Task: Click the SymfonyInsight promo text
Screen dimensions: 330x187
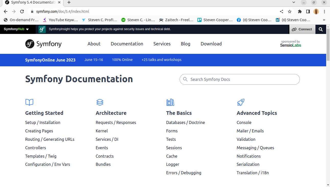Action: (x=110, y=29)
